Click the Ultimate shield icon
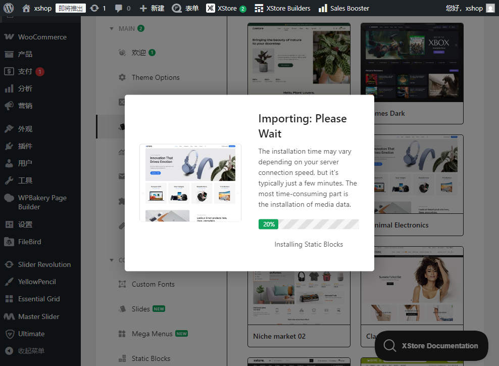The width and height of the screenshot is (499, 366). [10, 334]
